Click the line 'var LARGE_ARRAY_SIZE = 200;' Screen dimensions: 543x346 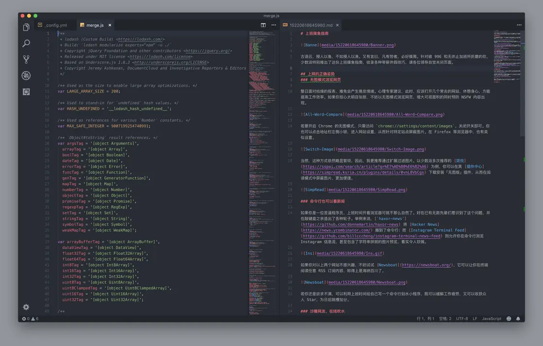point(89,91)
